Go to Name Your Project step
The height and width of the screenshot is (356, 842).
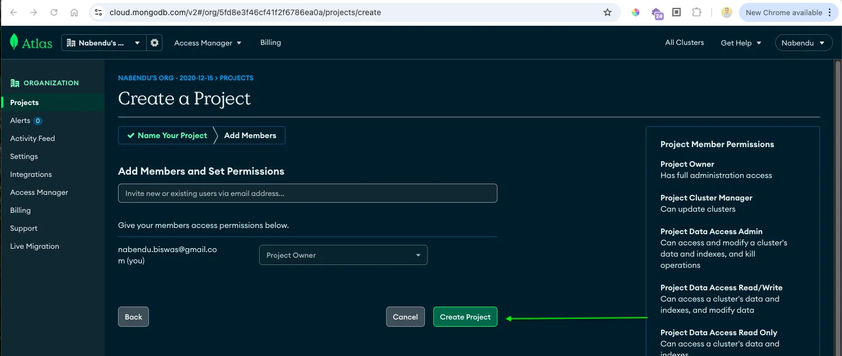pyautogui.click(x=167, y=135)
